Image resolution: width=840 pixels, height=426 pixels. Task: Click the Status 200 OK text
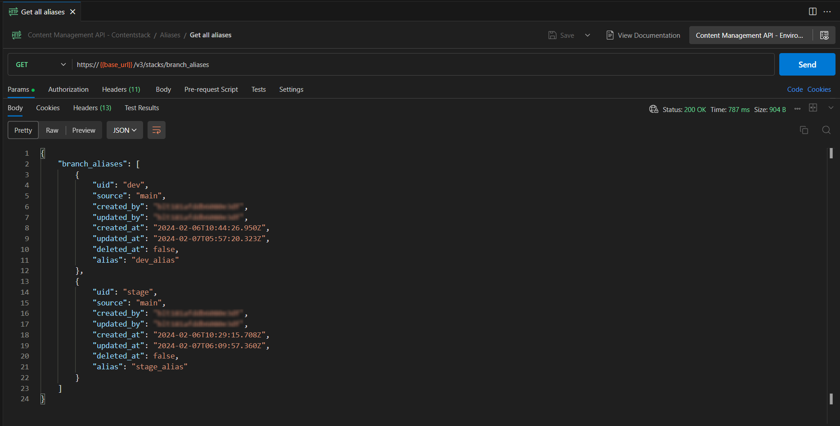pos(684,110)
